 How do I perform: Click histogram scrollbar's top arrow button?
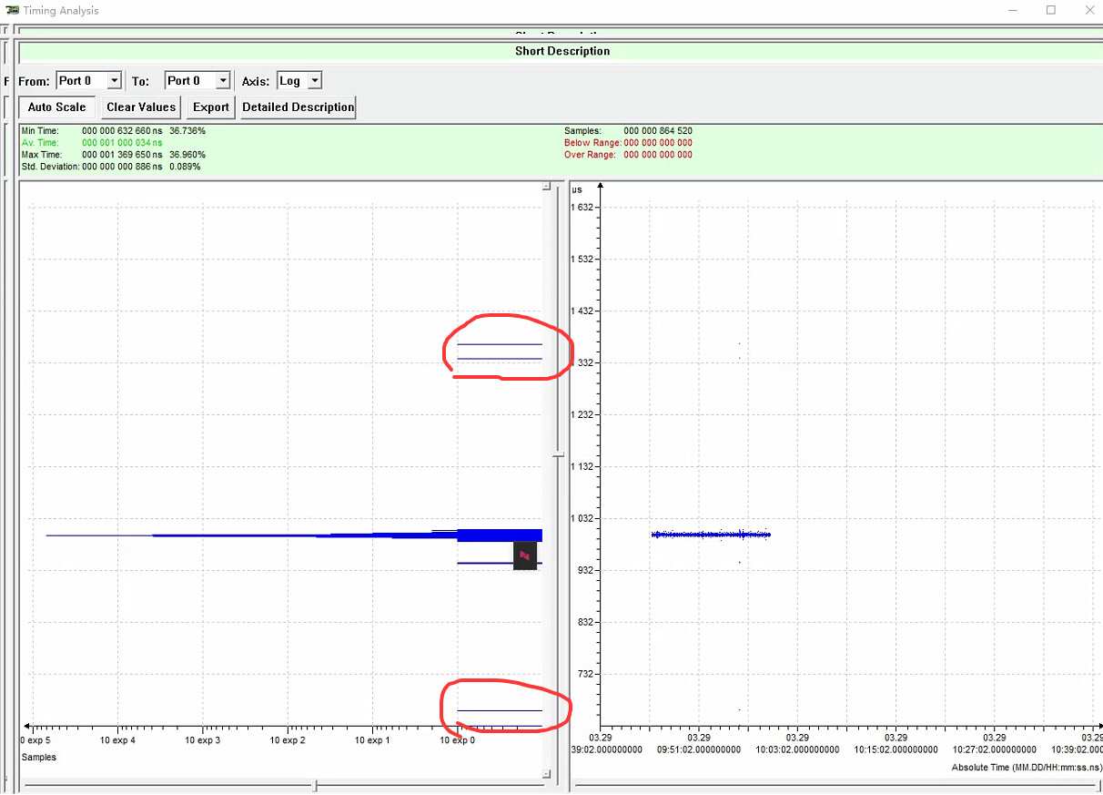[x=546, y=186]
